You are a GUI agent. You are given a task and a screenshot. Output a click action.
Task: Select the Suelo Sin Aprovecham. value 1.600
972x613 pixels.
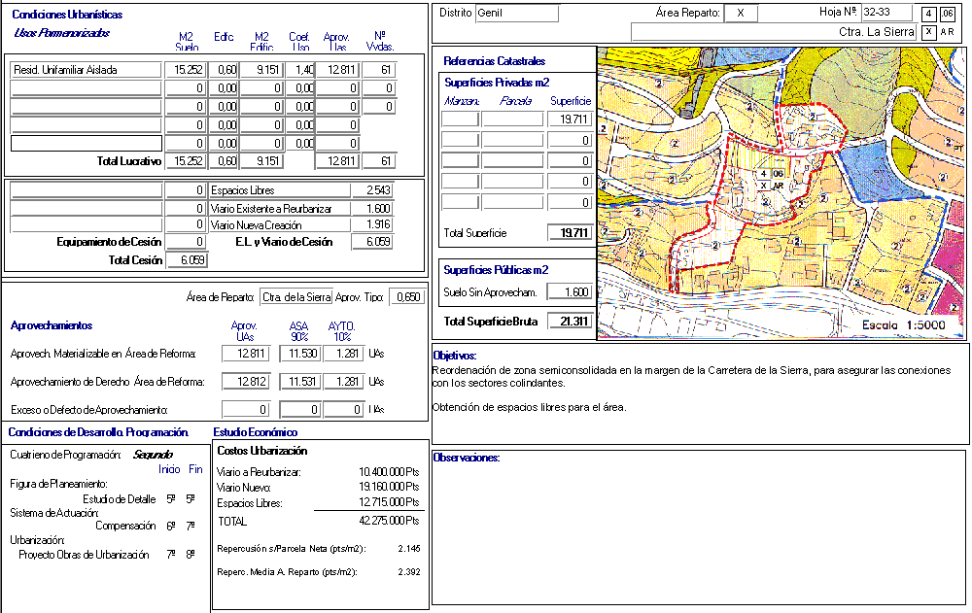pyautogui.click(x=569, y=292)
